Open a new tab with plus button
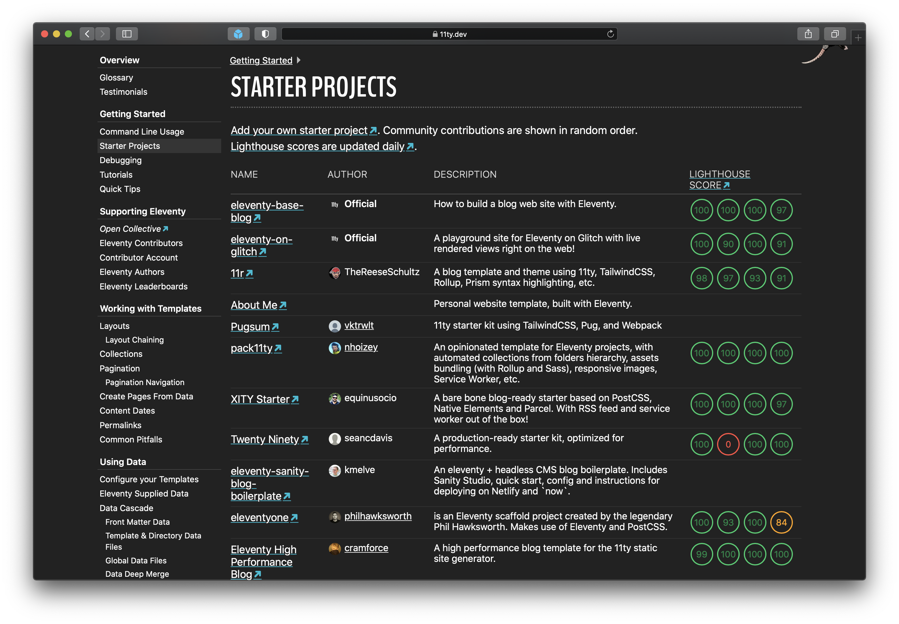This screenshot has height=624, width=899. point(858,38)
